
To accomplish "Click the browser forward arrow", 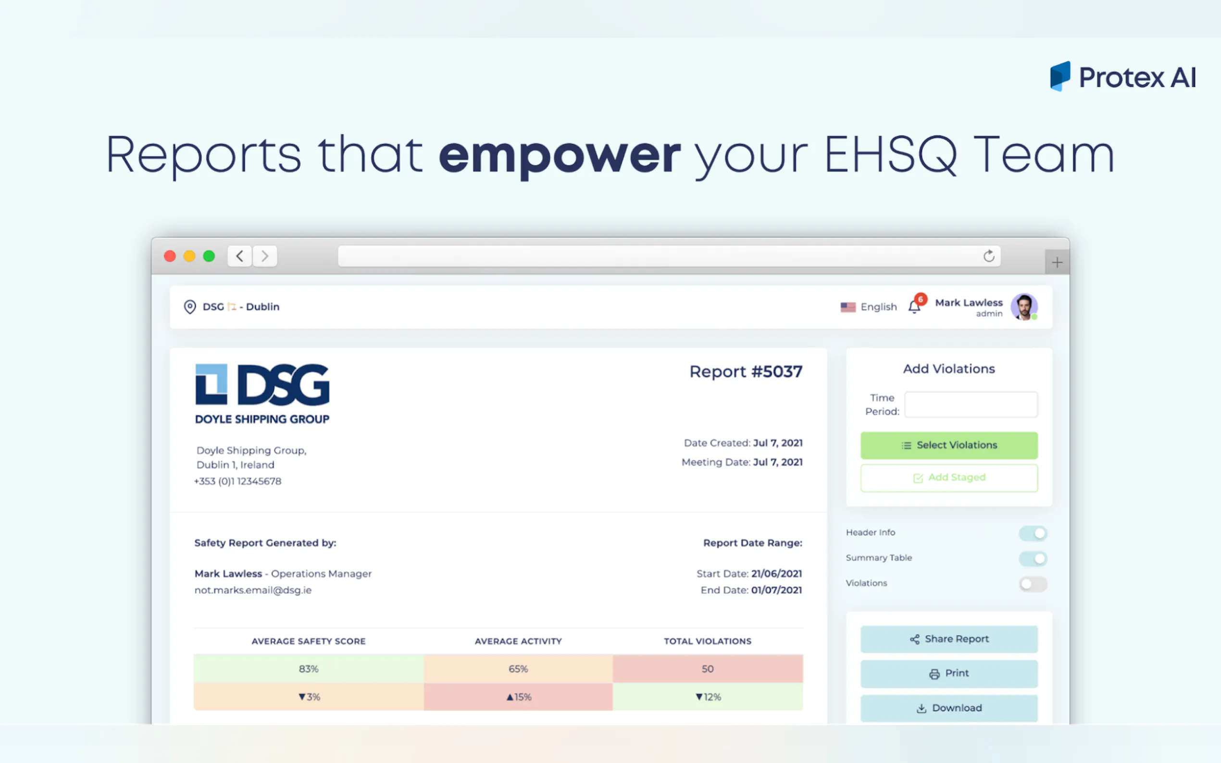I will click(265, 257).
